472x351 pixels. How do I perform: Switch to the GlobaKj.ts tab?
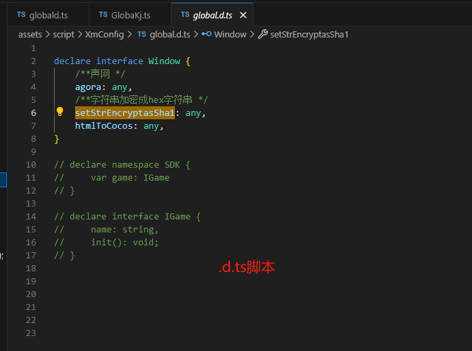pyautogui.click(x=130, y=15)
